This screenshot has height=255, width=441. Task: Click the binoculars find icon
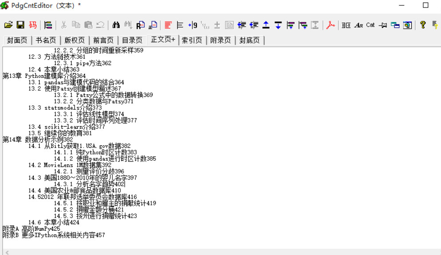pos(116,25)
